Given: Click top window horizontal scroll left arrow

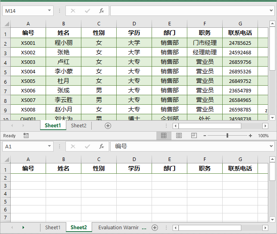Looking at the screenshot, I should [175, 126].
